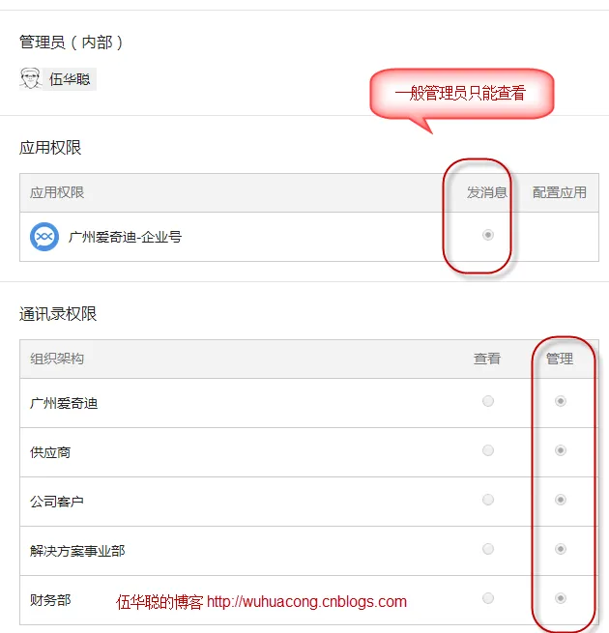Click the 伍华聪 administrator avatar icon
Screen dimensions: 609x633
coord(30,78)
